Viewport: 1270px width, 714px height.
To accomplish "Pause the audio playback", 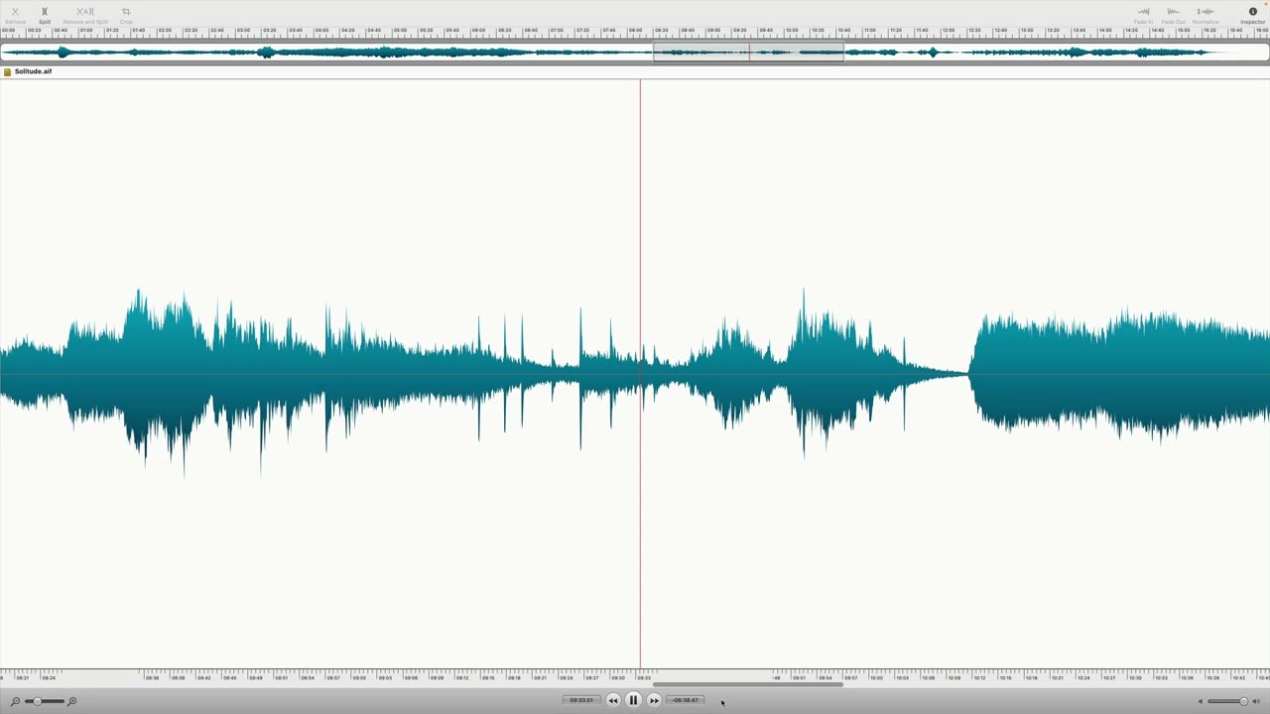I will tap(633, 700).
